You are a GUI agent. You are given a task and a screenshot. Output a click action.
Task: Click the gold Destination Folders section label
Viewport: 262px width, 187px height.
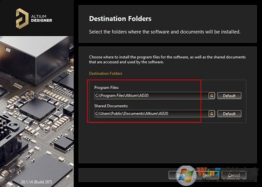click(106, 73)
